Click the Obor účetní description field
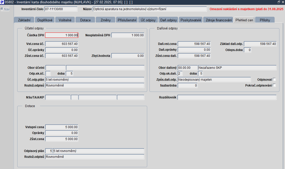The width and height of the screenshot is (285, 169). [x=105, y=67]
